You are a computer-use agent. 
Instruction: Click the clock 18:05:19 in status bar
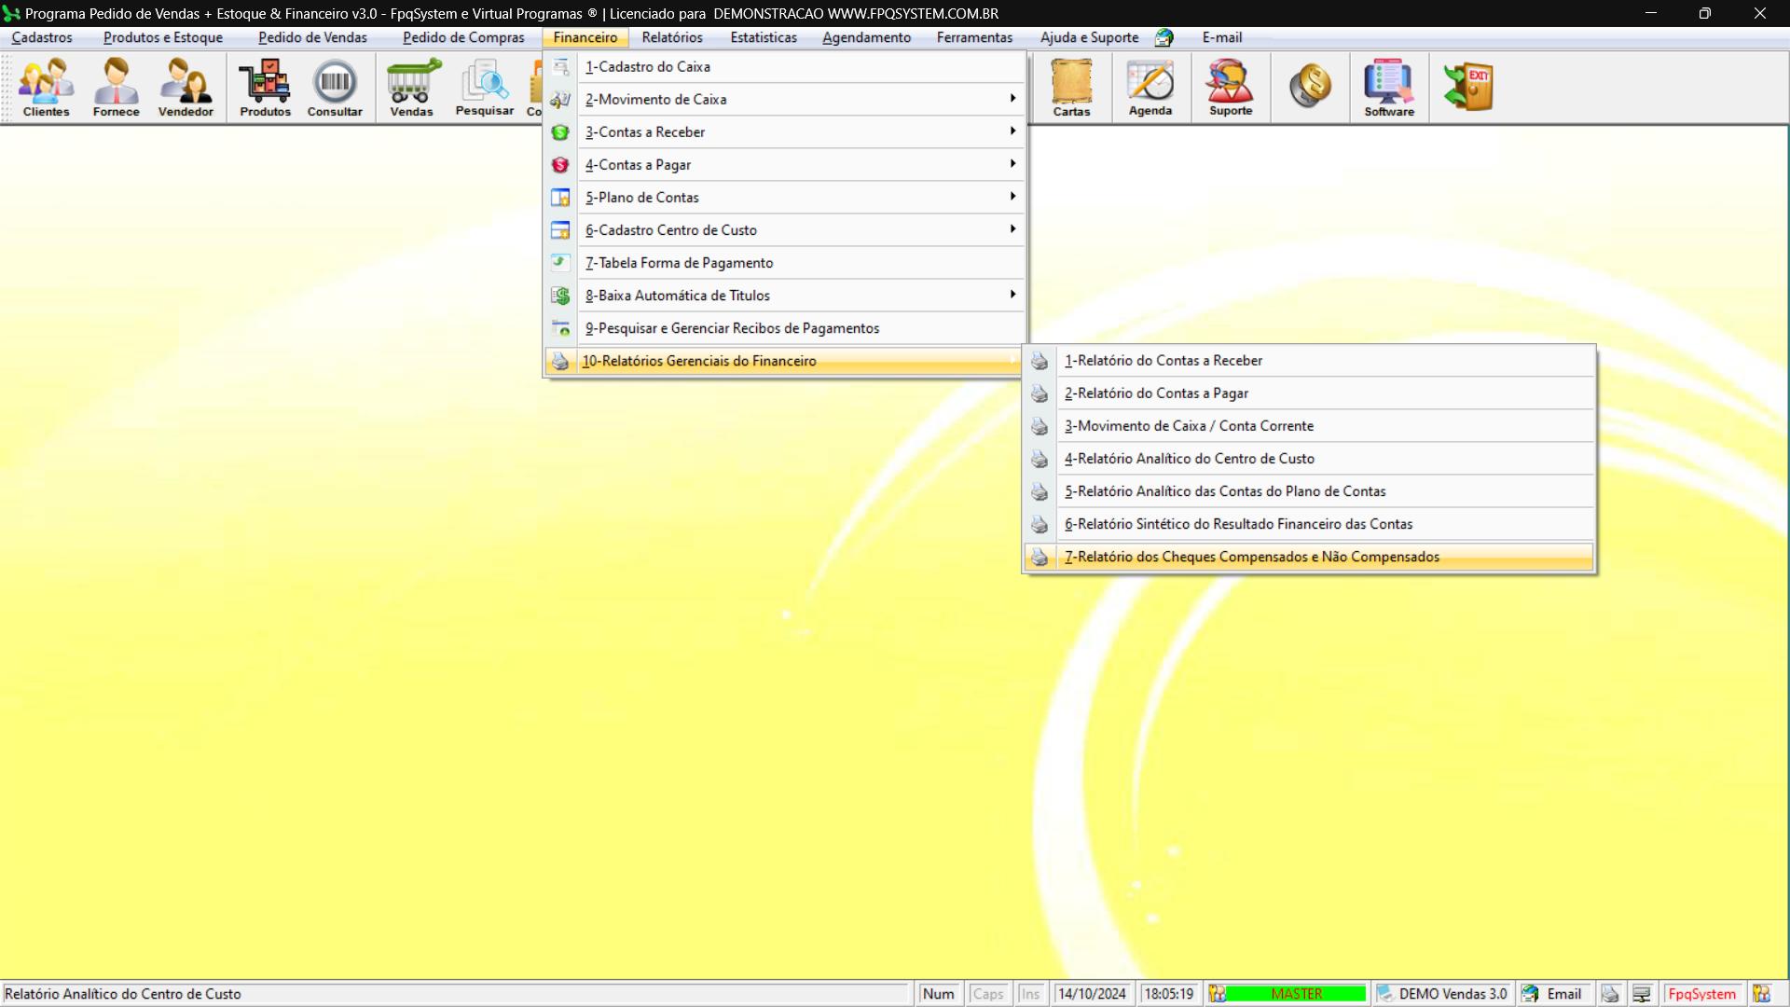tap(1168, 994)
